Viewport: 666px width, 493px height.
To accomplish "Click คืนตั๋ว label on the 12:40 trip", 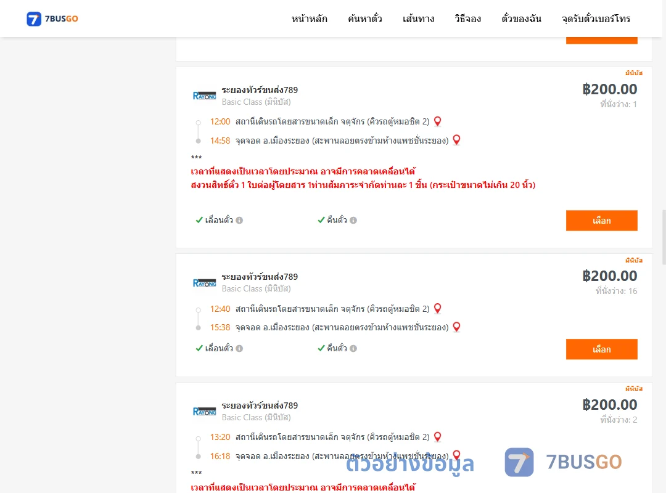I will [337, 348].
